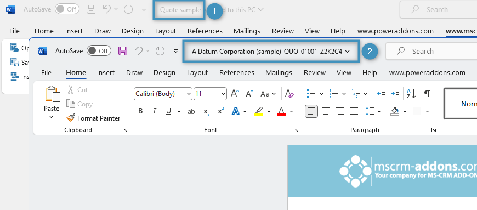Open the font name Calibri (Body) combo box
This screenshot has width=477, height=210.
[163, 94]
